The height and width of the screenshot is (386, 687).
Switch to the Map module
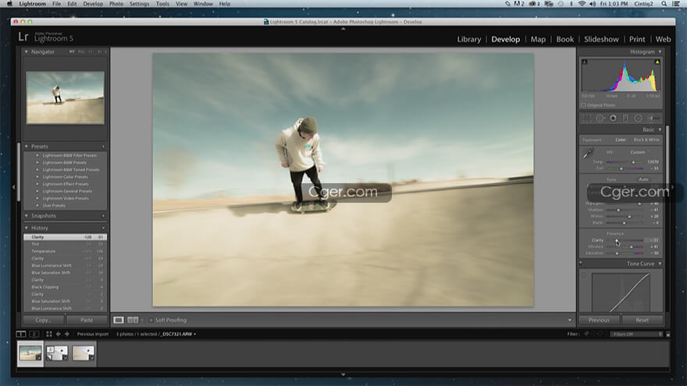click(x=538, y=40)
